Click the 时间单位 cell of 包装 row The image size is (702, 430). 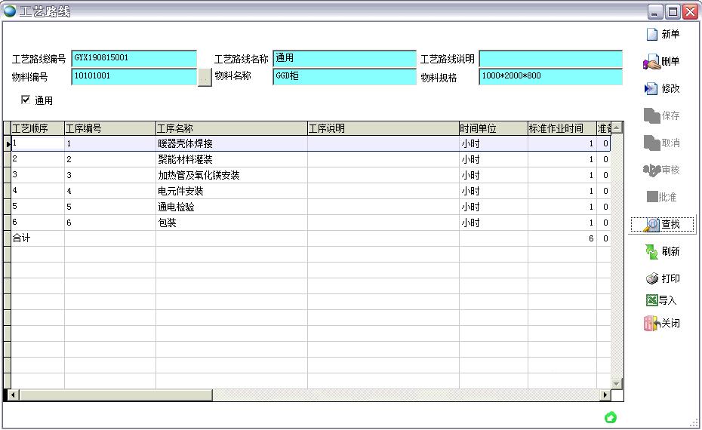tap(492, 223)
